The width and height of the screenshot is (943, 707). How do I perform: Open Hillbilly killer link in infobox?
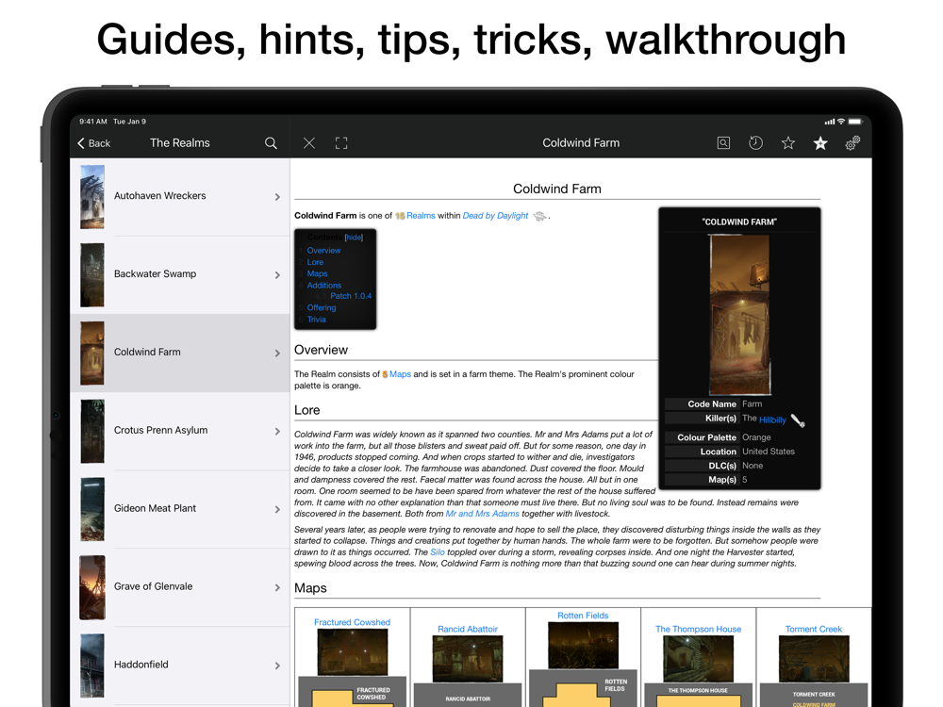pos(772,419)
